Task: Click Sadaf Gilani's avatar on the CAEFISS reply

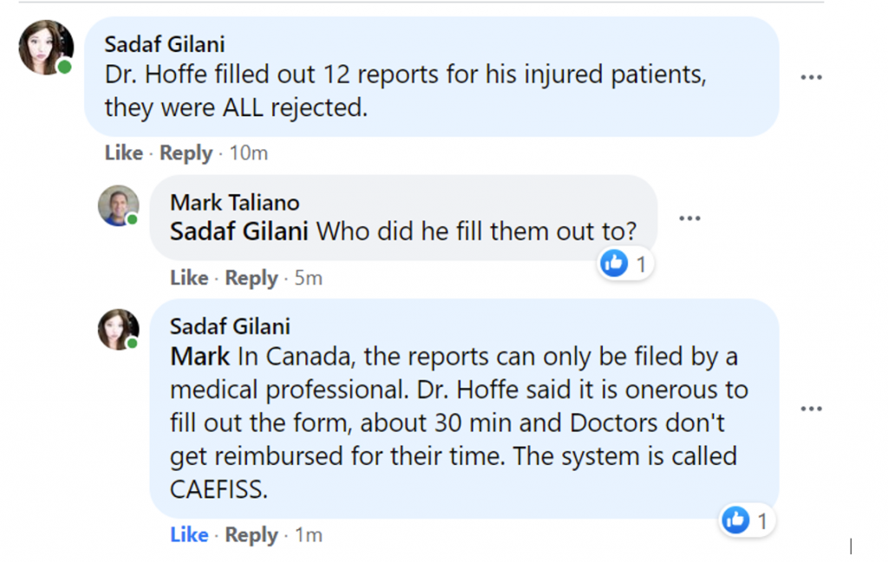Action: pos(118,330)
